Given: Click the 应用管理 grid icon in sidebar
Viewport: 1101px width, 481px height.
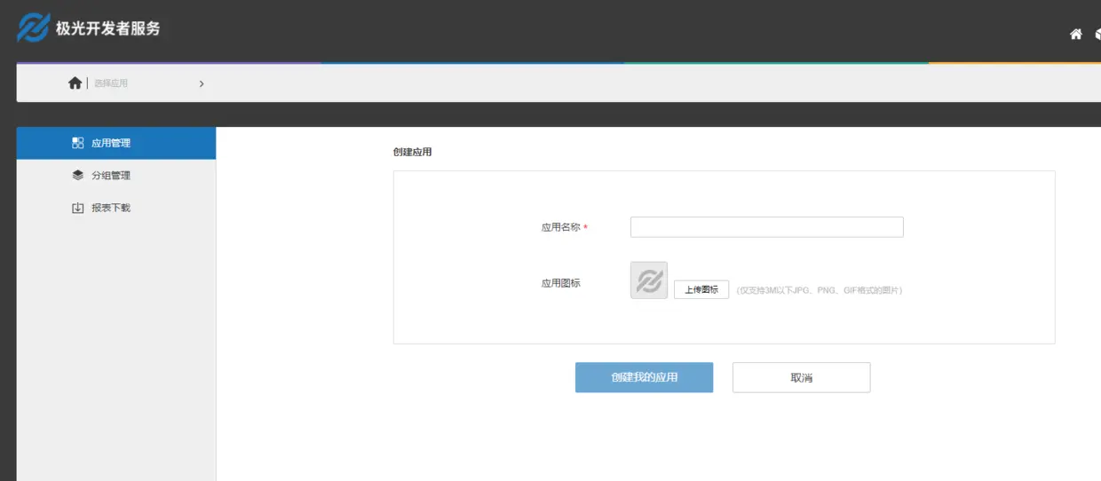Looking at the screenshot, I should pyautogui.click(x=78, y=143).
